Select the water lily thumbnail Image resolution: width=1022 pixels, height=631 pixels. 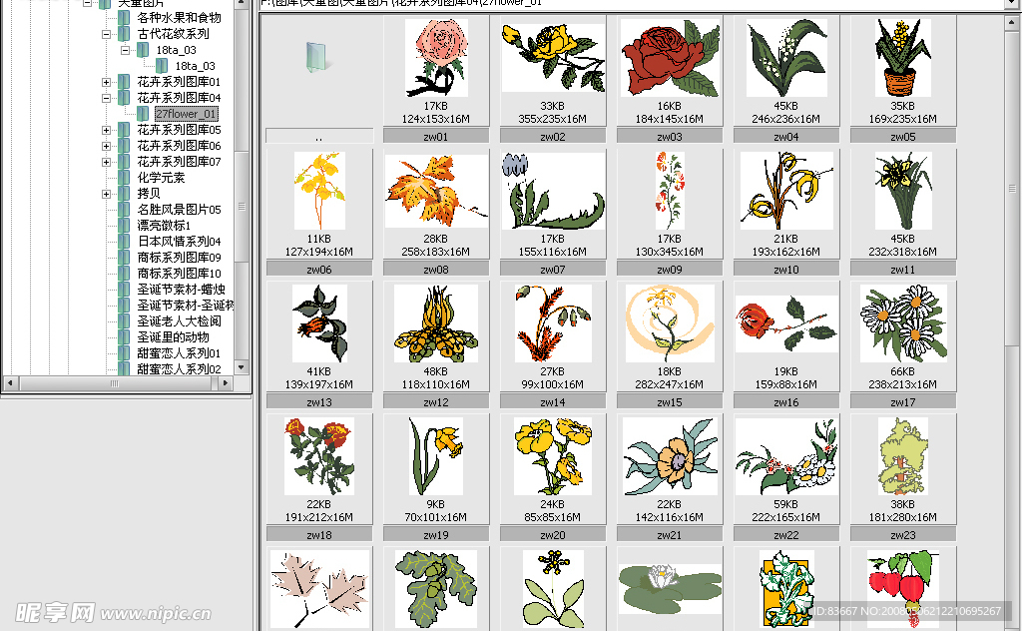670,589
